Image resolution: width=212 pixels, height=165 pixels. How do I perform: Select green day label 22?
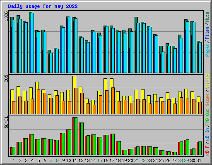click(x=143, y=160)
